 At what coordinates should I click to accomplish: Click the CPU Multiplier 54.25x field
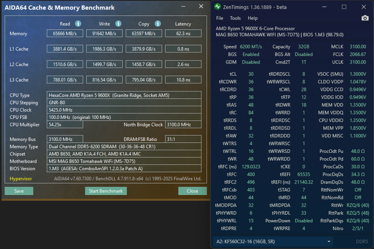[65, 125]
